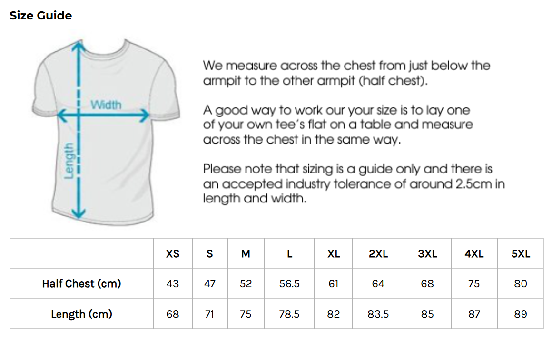Click the half chest measuring explanation text

coord(346,73)
